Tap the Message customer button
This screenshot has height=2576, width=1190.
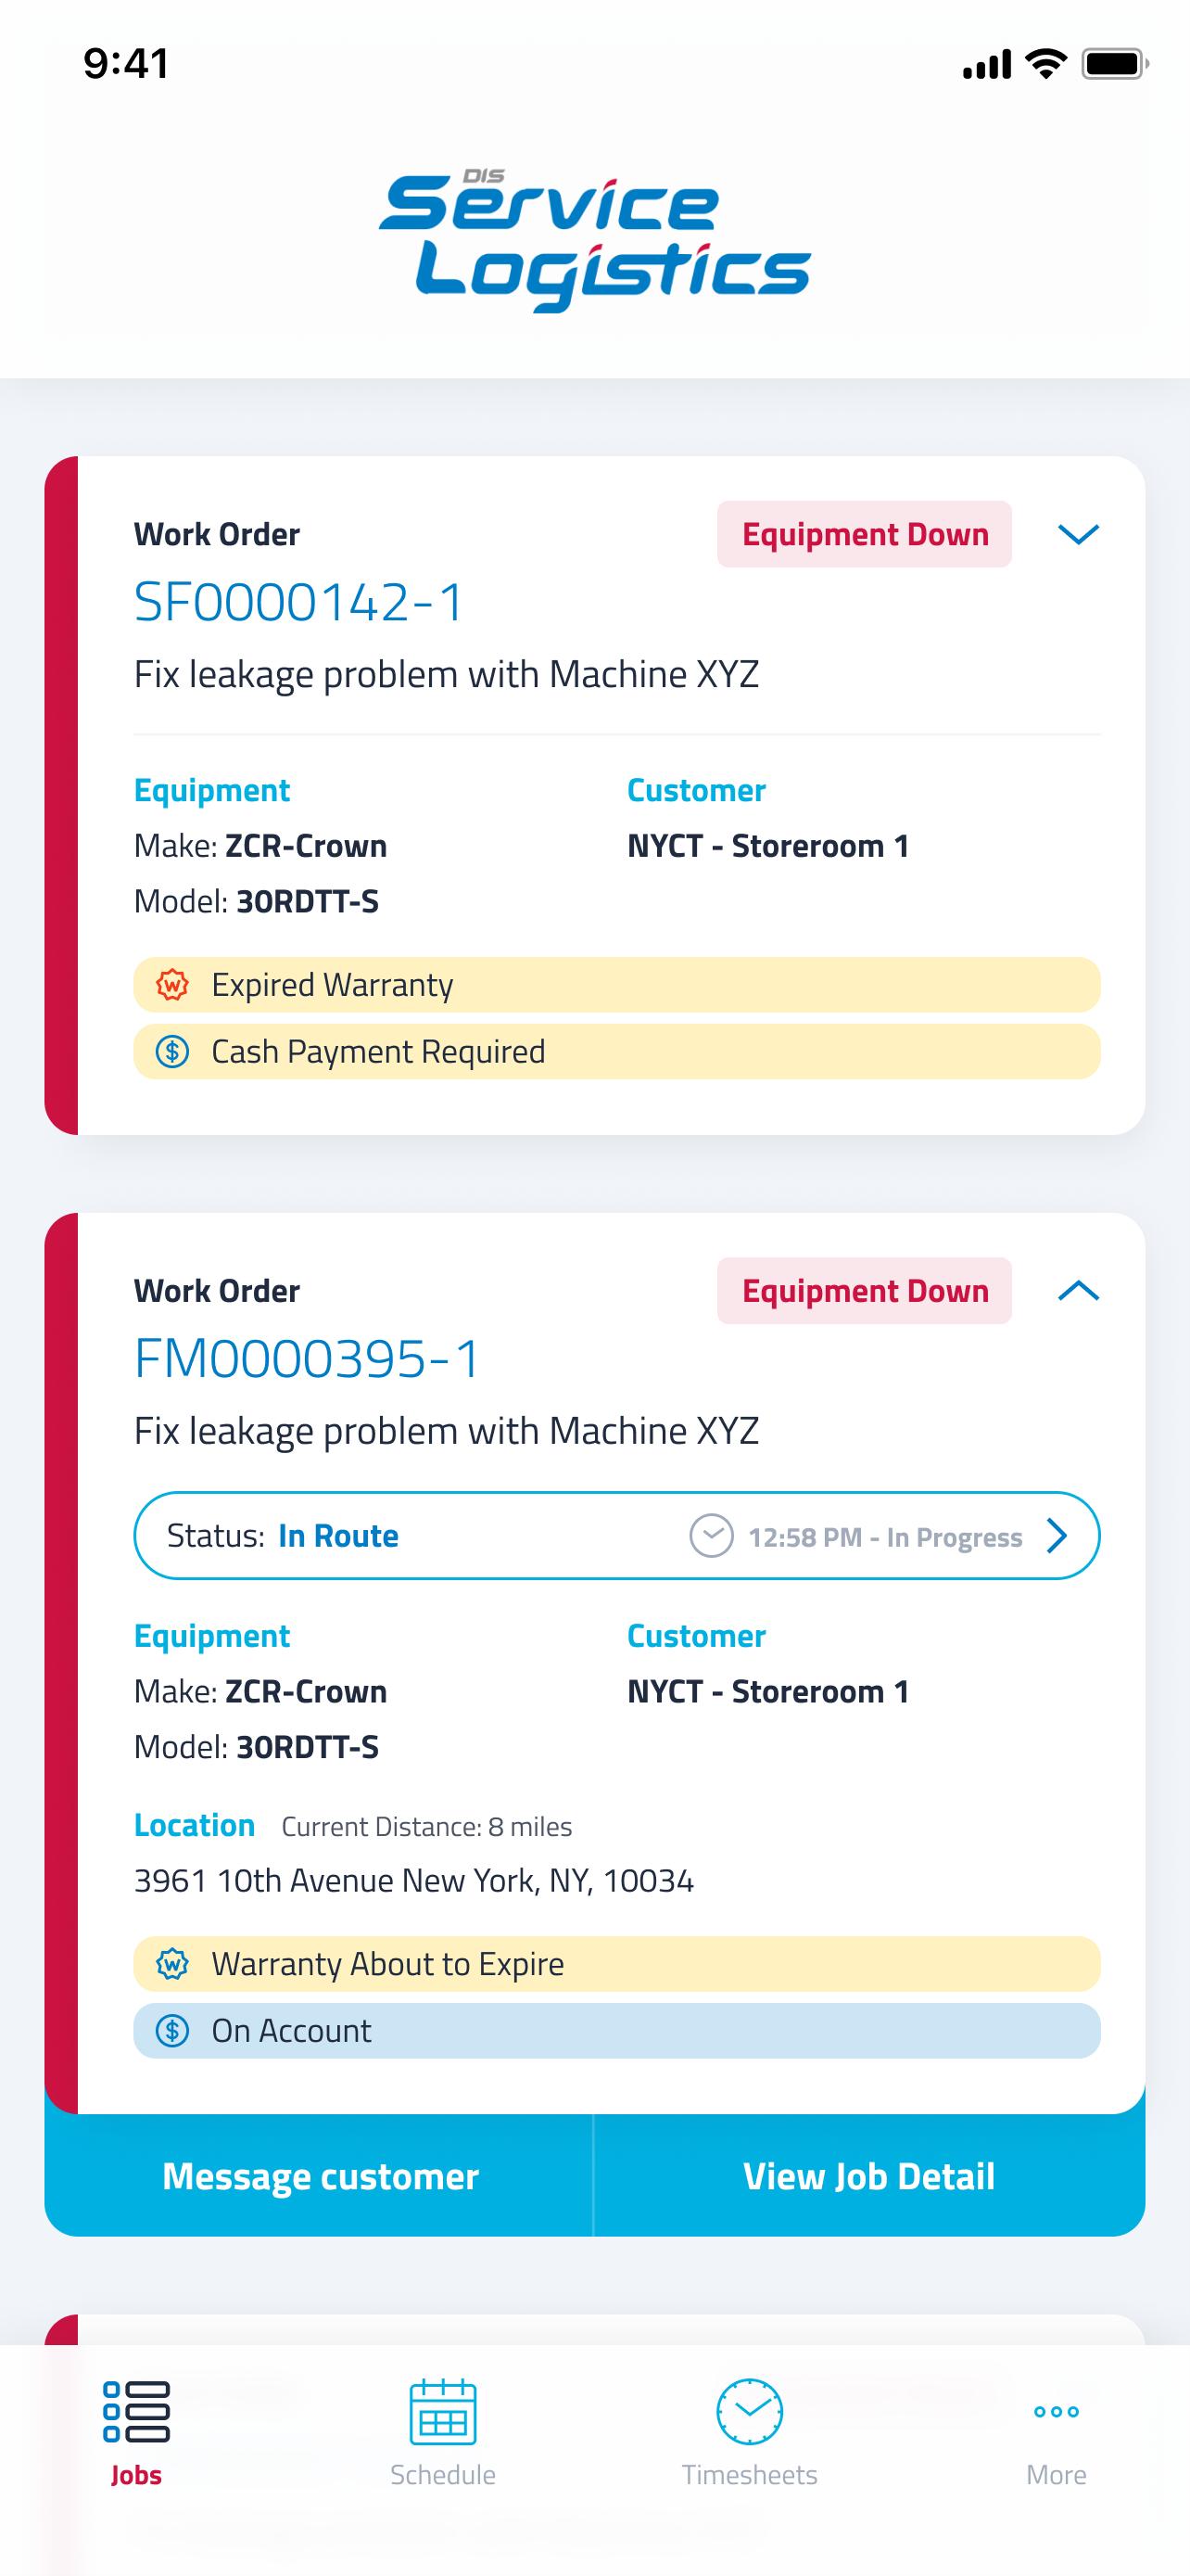(320, 2176)
